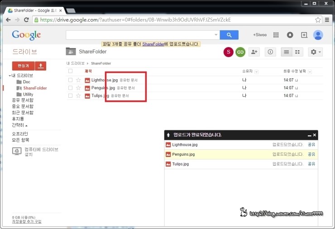Screen dimensions: 335x229
Task: Reload the page with refresh icon
Action: click(26, 20)
